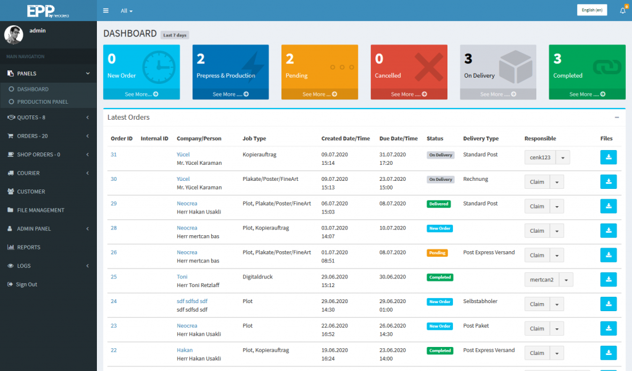
Task: Open order ID 29 link
Action: coord(114,203)
